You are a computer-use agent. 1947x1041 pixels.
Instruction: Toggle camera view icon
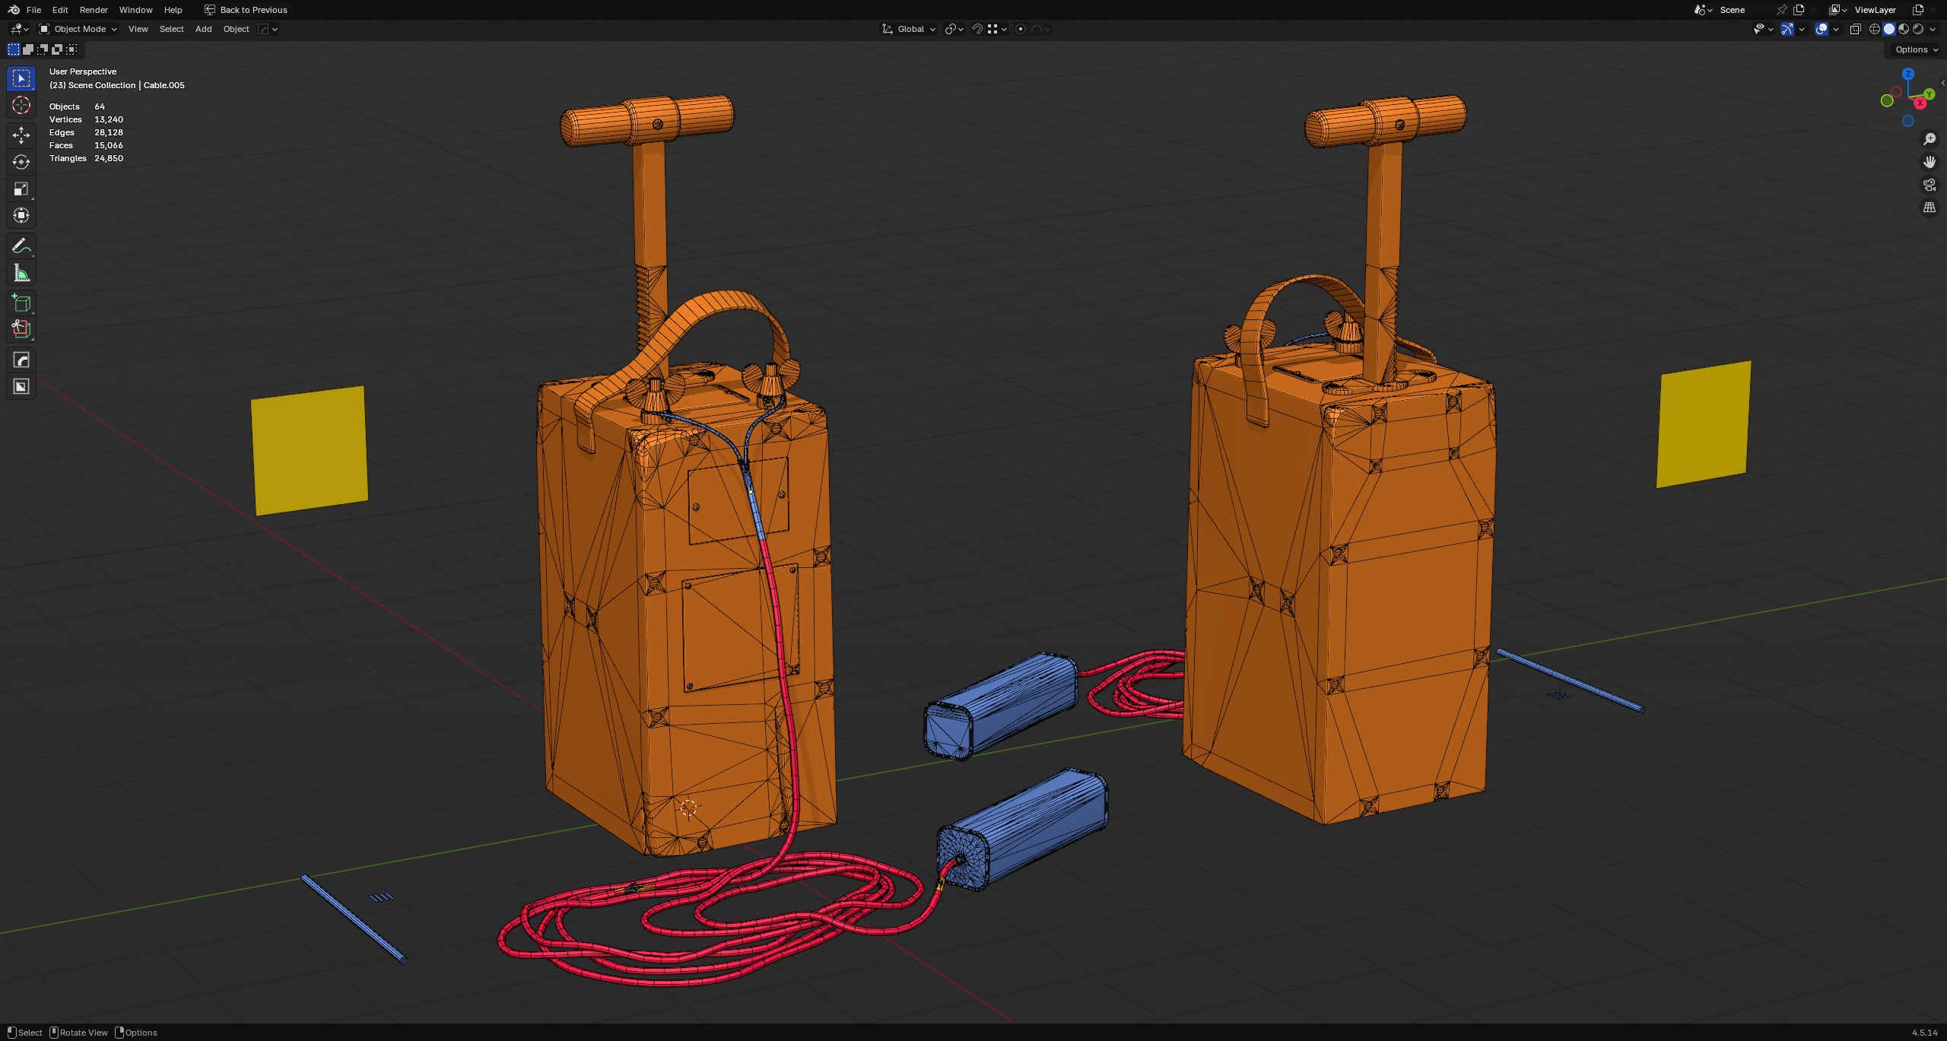(x=1930, y=185)
